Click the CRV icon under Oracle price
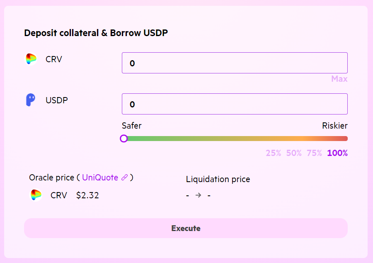Viewport: 373px width, 263px height. tap(36, 195)
